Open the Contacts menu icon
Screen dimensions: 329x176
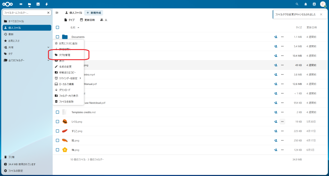click(314, 4)
